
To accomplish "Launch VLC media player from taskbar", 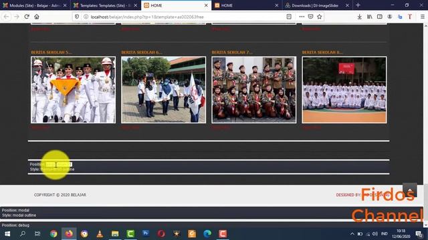I will [x=100, y=234].
